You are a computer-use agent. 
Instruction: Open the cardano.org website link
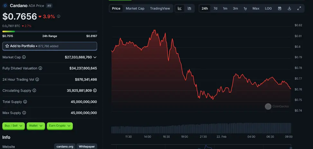click(65, 146)
